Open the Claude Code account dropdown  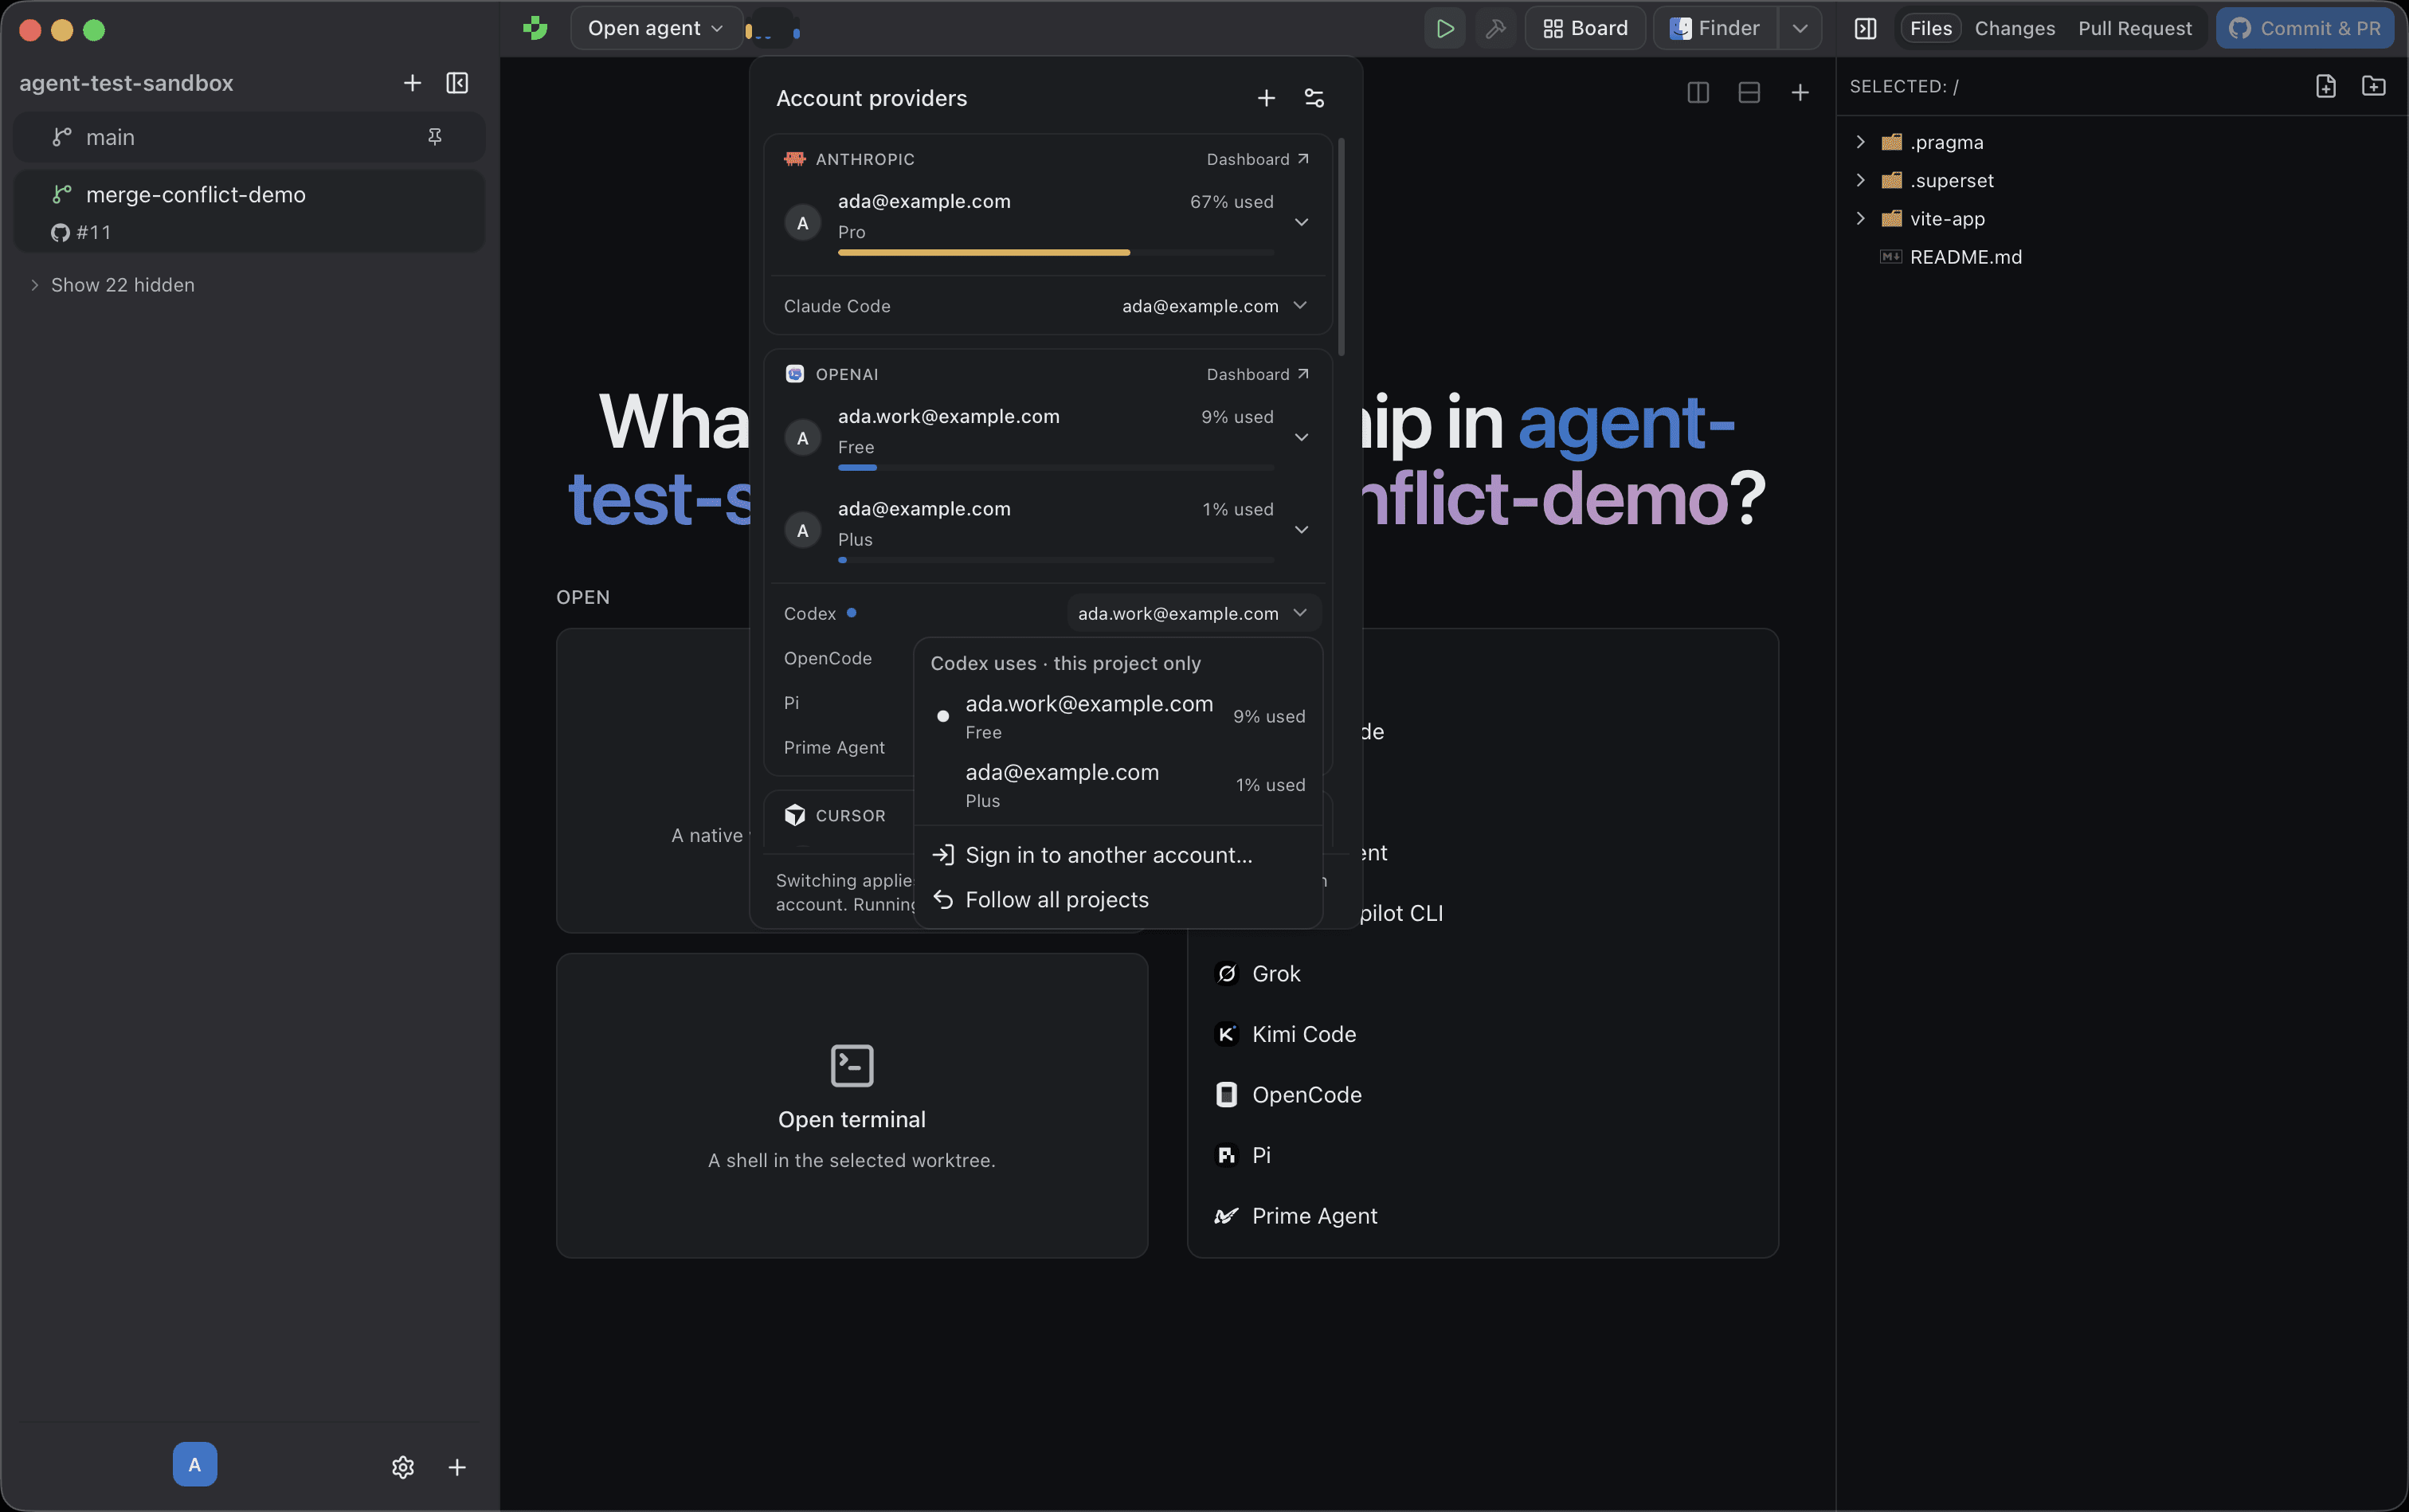tap(1214, 306)
